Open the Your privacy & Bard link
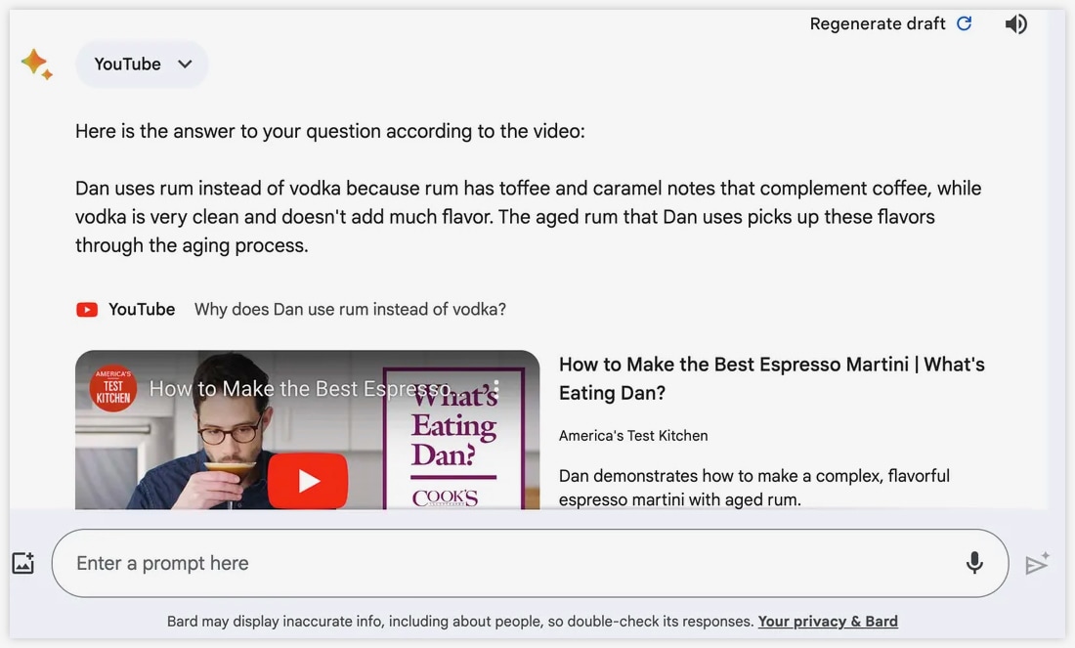Image resolution: width=1075 pixels, height=648 pixels. 828,622
